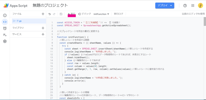Viewport: 206px width, 100px height.
Task: Open the account profile avatar
Action: pyautogui.click(x=201, y=5)
